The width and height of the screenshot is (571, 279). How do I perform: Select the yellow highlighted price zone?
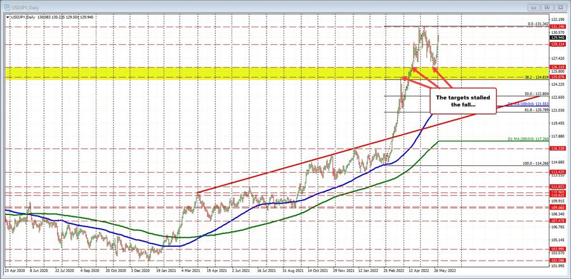click(x=277, y=73)
